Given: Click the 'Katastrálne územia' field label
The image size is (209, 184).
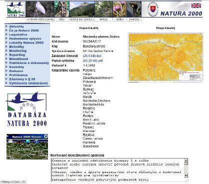Looking at the screenshot, I should [65, 70].
